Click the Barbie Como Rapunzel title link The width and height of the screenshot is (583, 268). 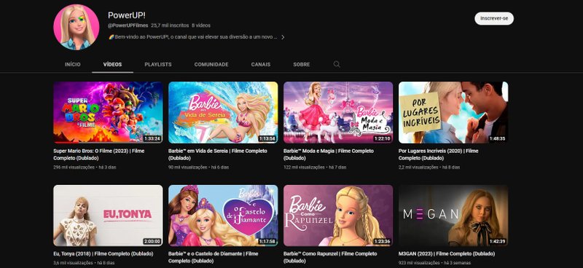pos(330,257)
